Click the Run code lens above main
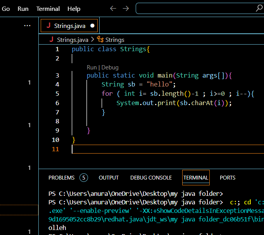264x235 pixels. (92, 67)
